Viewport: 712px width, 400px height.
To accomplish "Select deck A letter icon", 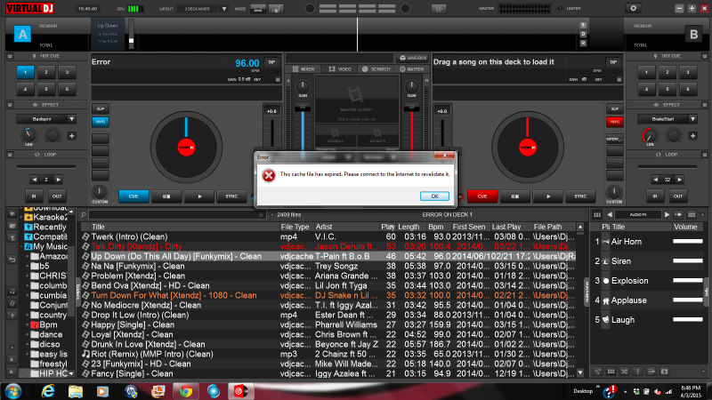I will coord(21,34).
